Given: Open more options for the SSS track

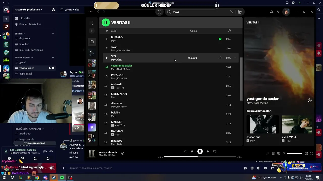Looking at the screenshot, I should pos(234,58).
